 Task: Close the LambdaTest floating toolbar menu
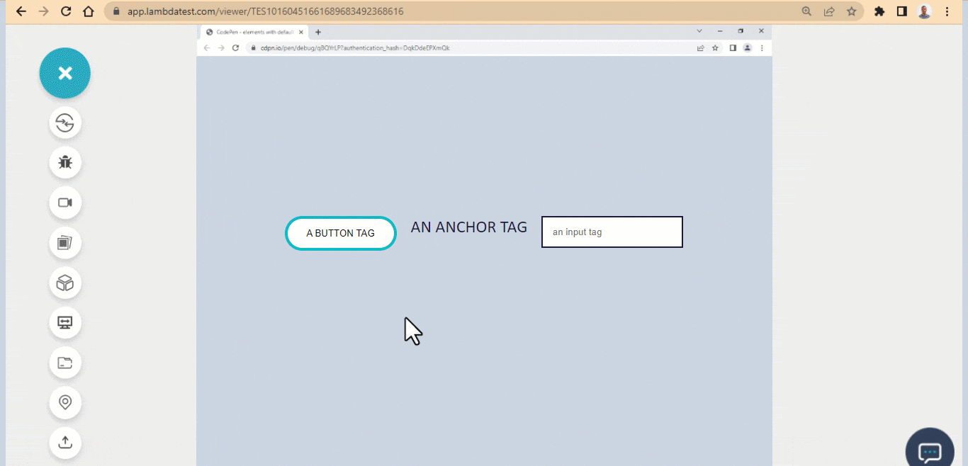(65, 73)
